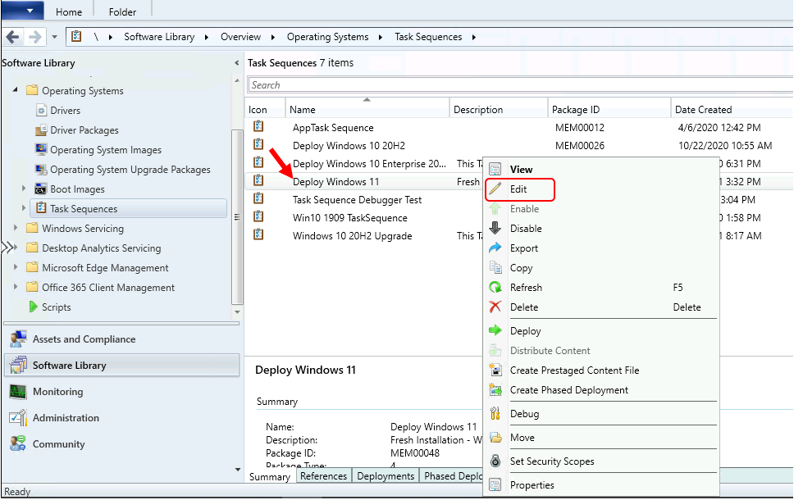Click Create Phased Deployment icon
The height and width of the screenshot is (500, 794).
click(495, 389)
